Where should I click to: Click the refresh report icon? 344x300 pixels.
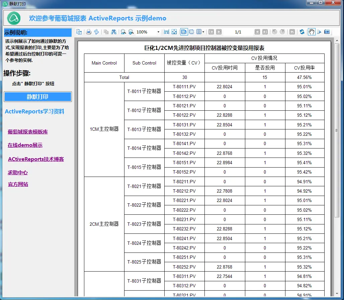click(302, 32)
